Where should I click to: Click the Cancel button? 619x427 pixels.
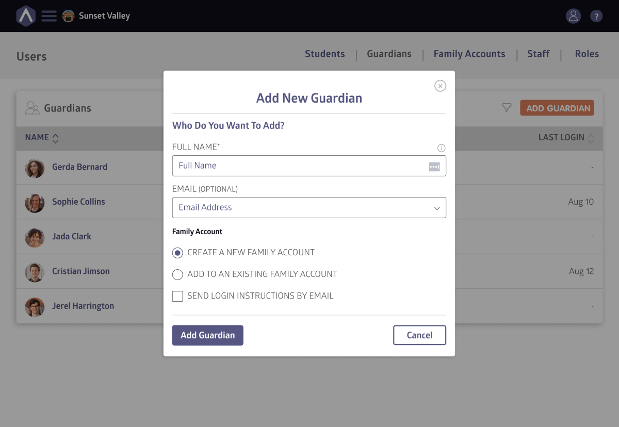(x=419, y=335)
